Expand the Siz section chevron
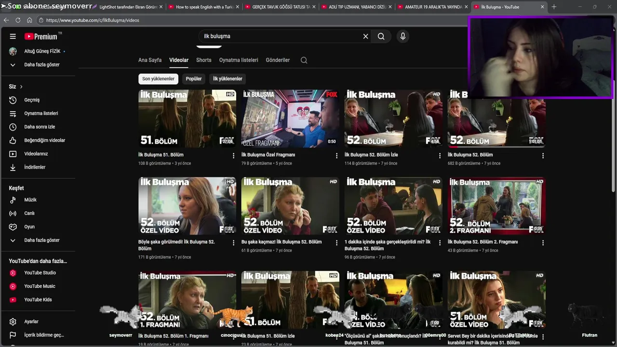Image resolution: width=617 pixels, height=347 pixels. 21,87
